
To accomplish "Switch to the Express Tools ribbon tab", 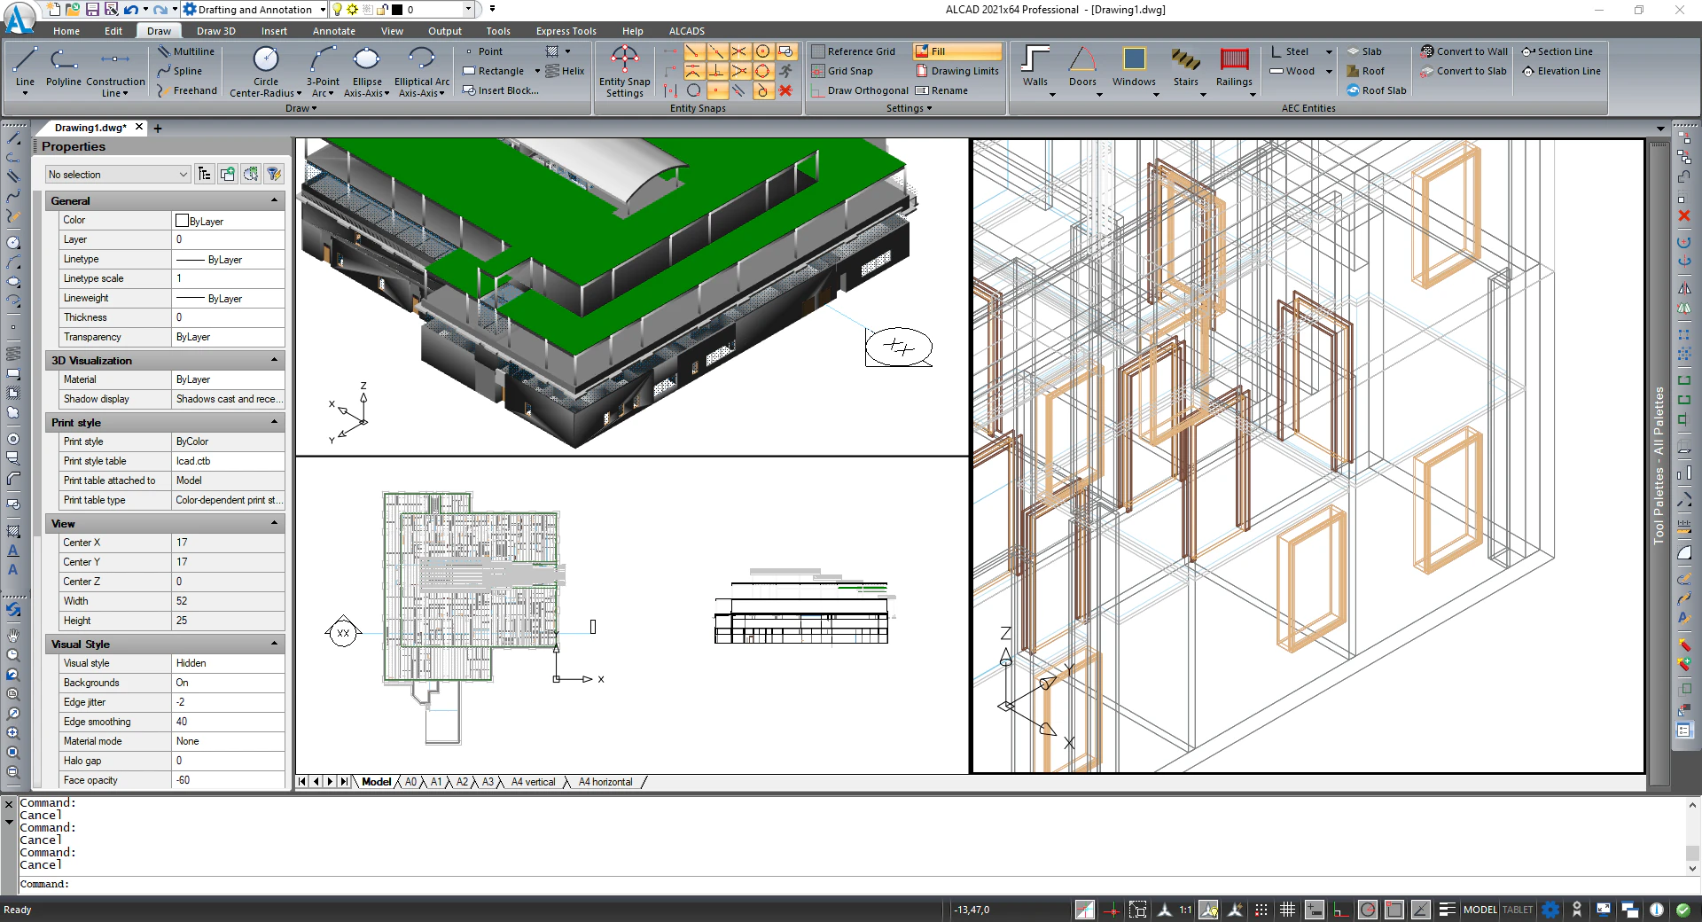I will 565,30.
